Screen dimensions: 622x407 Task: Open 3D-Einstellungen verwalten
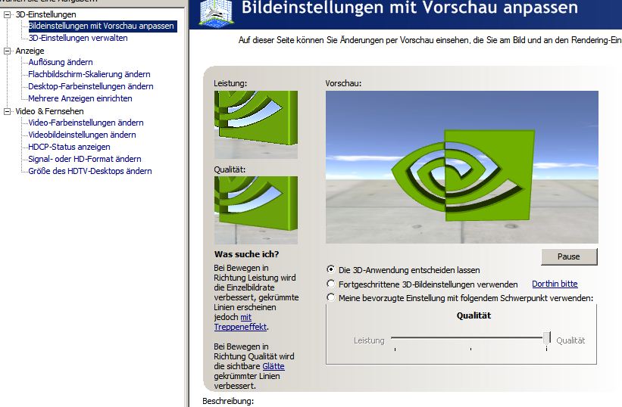78,38
